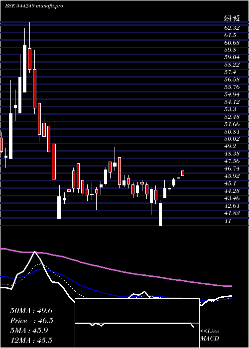Click the 46.74 price level label

[232, 169]
